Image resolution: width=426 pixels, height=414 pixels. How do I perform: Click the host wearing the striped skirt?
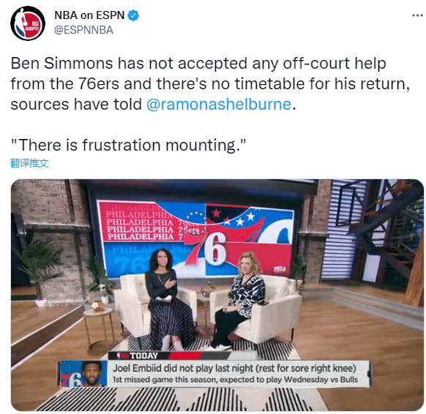click(x=168, y=299)
